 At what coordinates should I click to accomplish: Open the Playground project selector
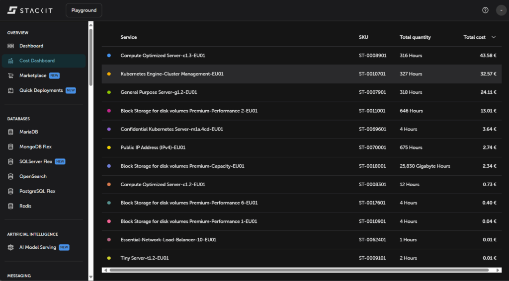[84, 10]
